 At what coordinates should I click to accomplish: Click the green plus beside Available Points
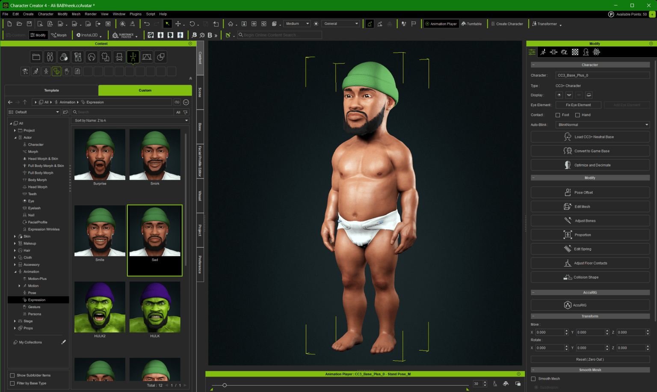(x=652, y=14)
